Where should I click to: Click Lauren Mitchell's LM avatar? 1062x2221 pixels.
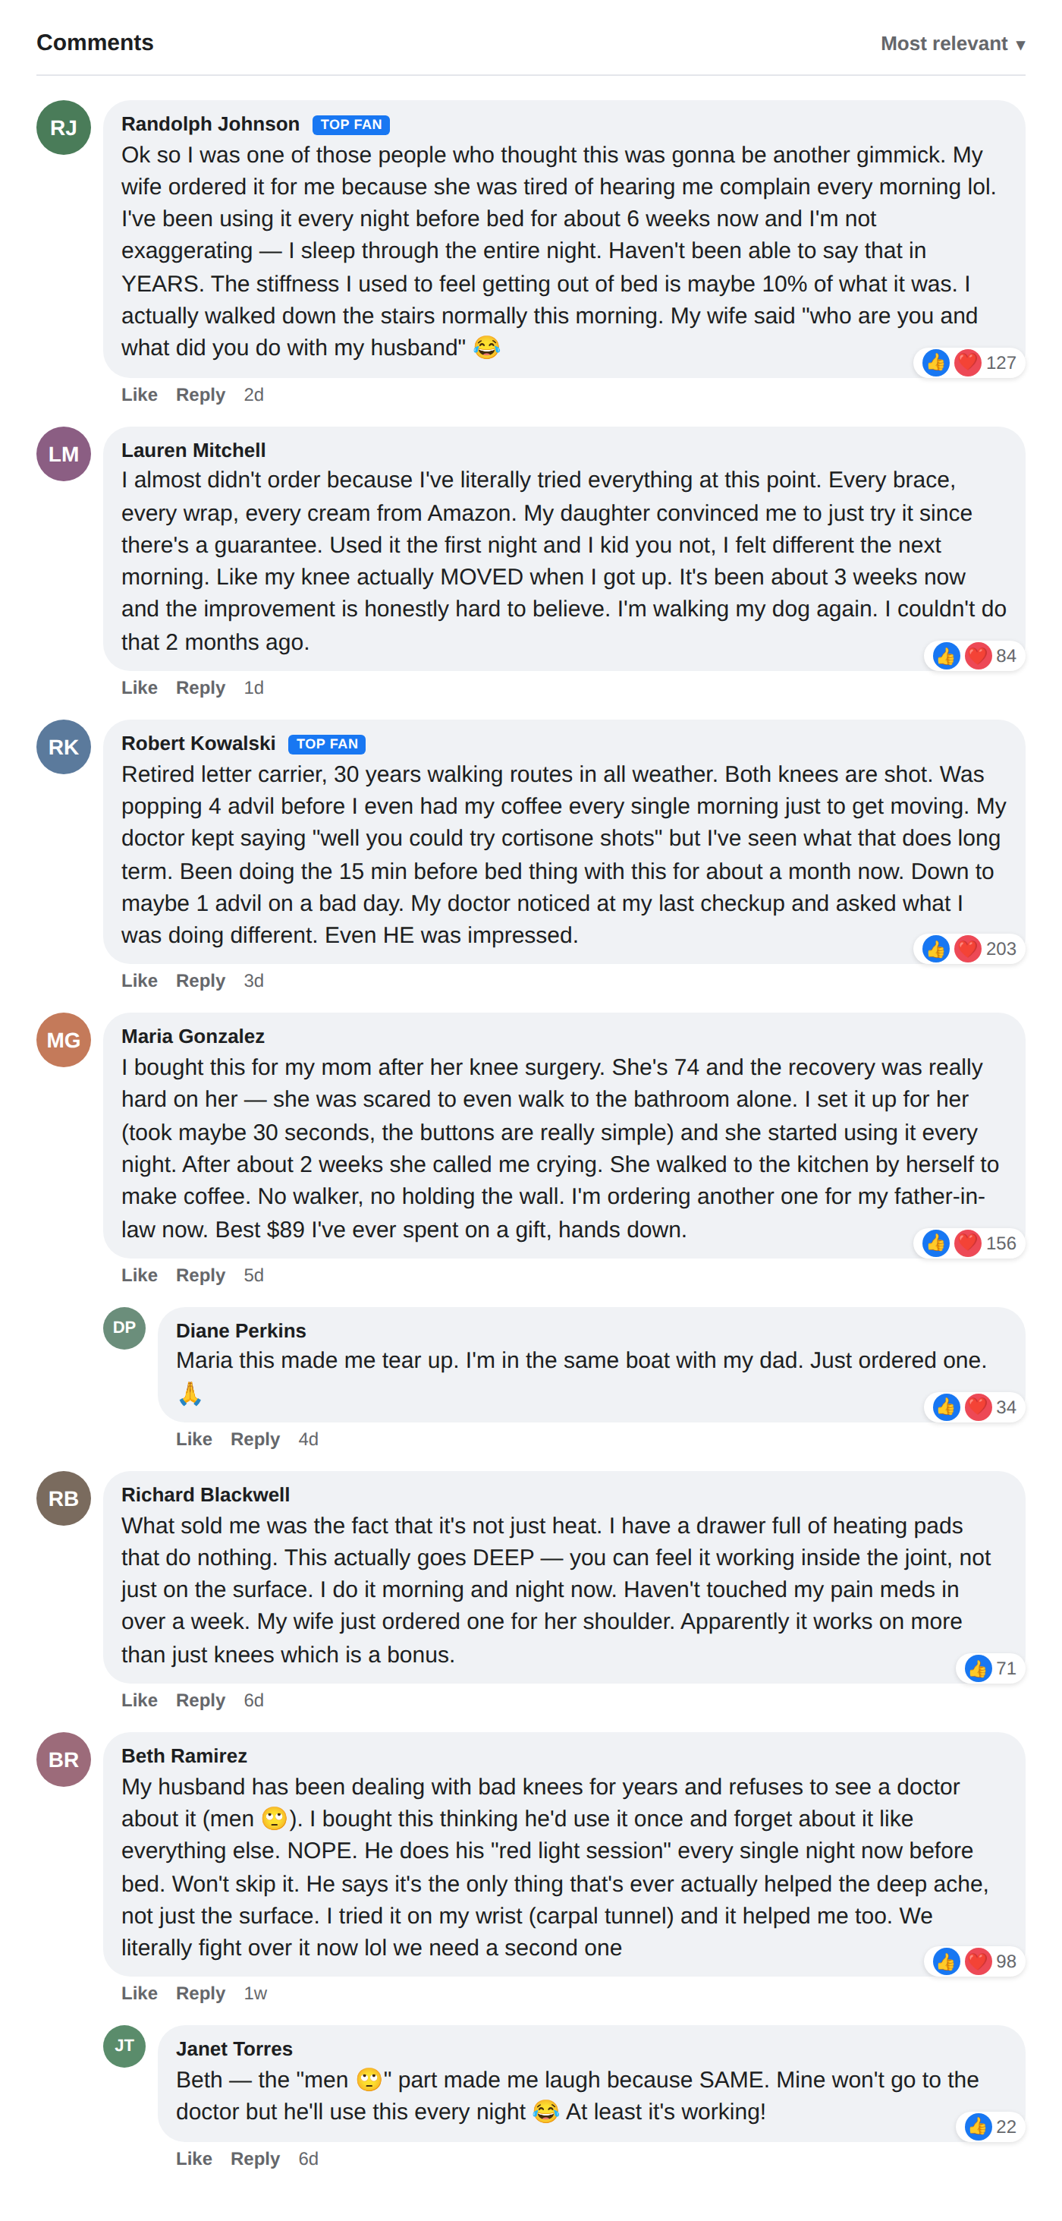coord(64,453)
